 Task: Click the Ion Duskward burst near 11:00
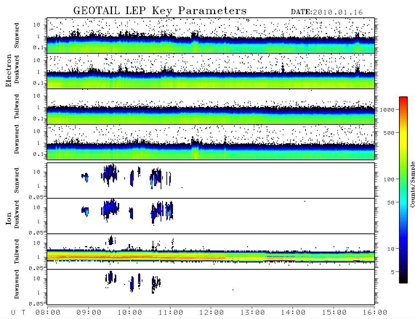pos(169,211)
